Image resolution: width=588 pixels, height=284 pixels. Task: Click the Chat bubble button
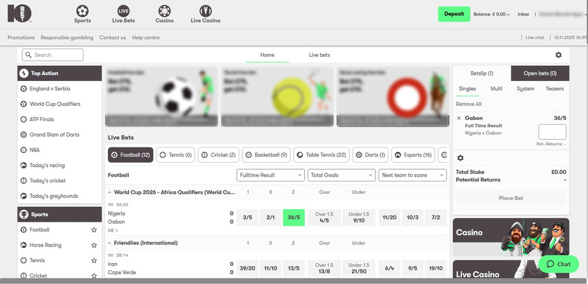tap(558, 264)
